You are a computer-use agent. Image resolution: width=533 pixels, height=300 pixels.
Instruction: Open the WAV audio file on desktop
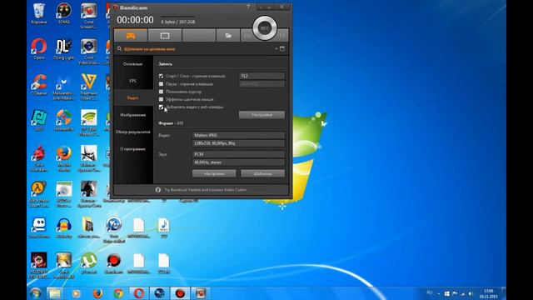163,227
